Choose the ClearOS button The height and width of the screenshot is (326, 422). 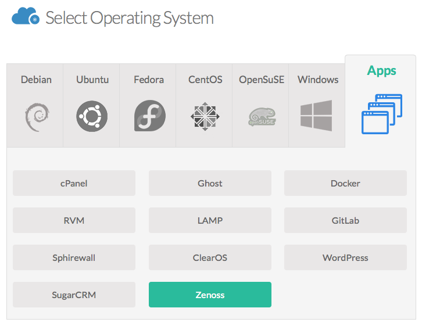click(x=210, y=257)
